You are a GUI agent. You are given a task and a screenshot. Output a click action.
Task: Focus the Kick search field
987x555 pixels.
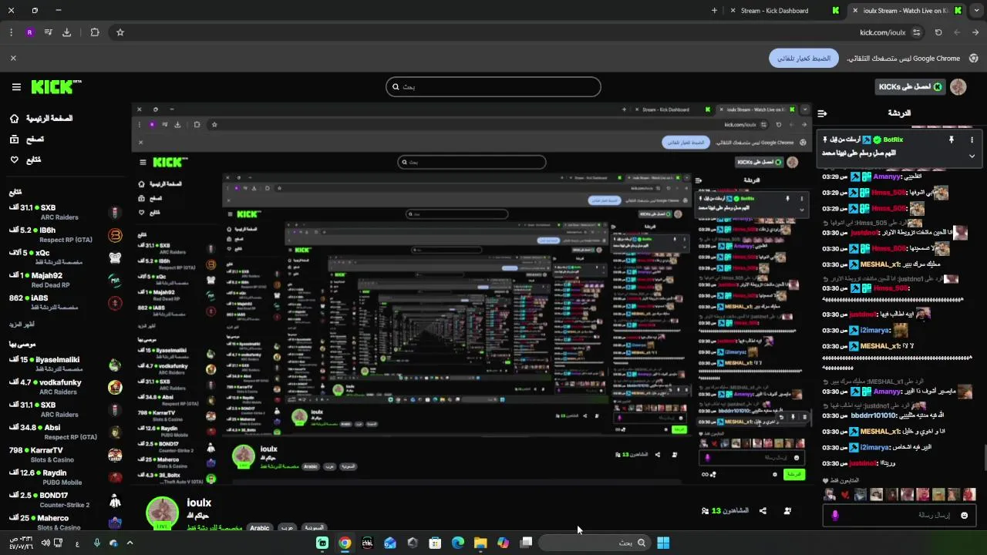tap(493, 87)
